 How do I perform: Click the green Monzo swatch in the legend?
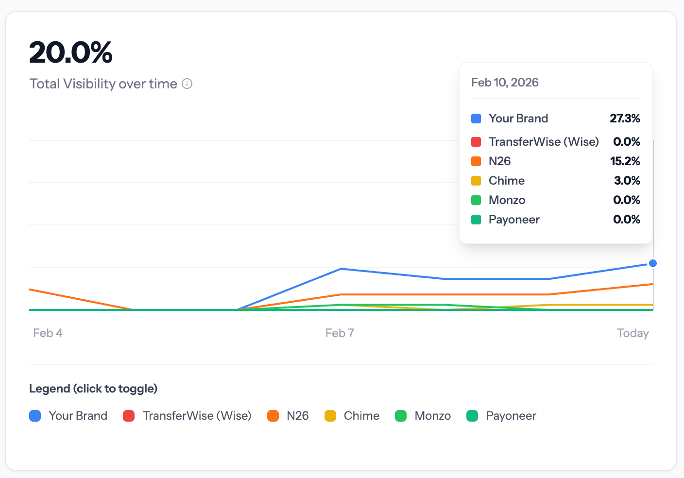click(401, 416)
